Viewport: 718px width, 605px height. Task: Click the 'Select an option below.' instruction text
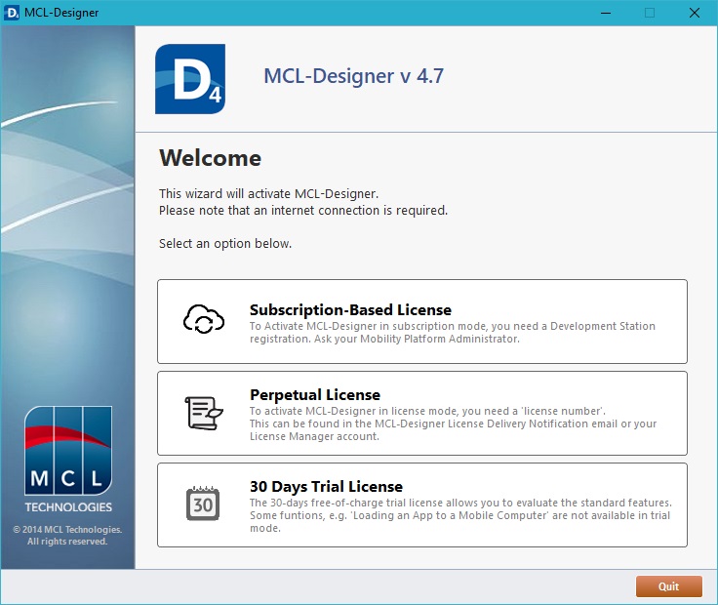(225, 243)
